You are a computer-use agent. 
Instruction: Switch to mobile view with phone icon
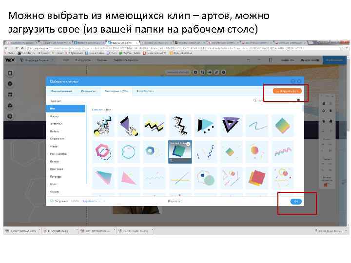[271, 60]
